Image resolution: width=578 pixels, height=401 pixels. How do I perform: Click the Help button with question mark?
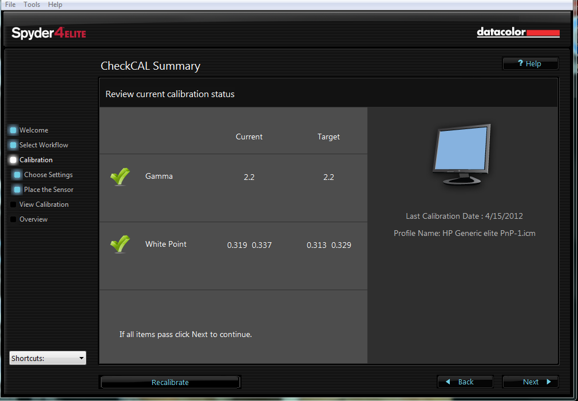tap(531, 63)
